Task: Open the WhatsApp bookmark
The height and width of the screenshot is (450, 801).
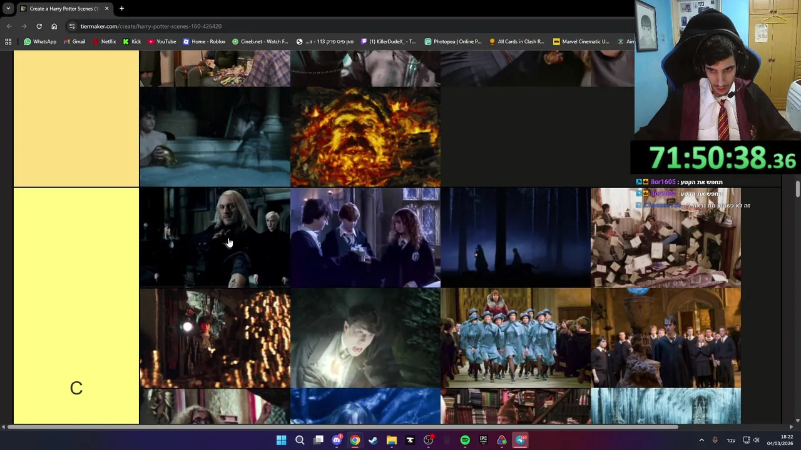Action: coord(40,41)
